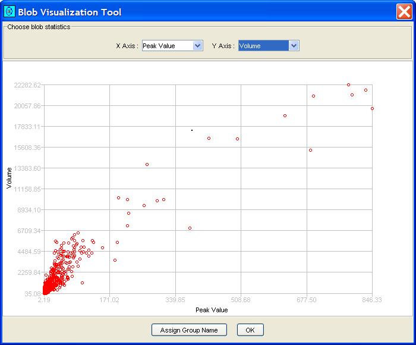Click the 'Y Axis :' label text
Screen dimensions: 416x345
click(223, 46)
